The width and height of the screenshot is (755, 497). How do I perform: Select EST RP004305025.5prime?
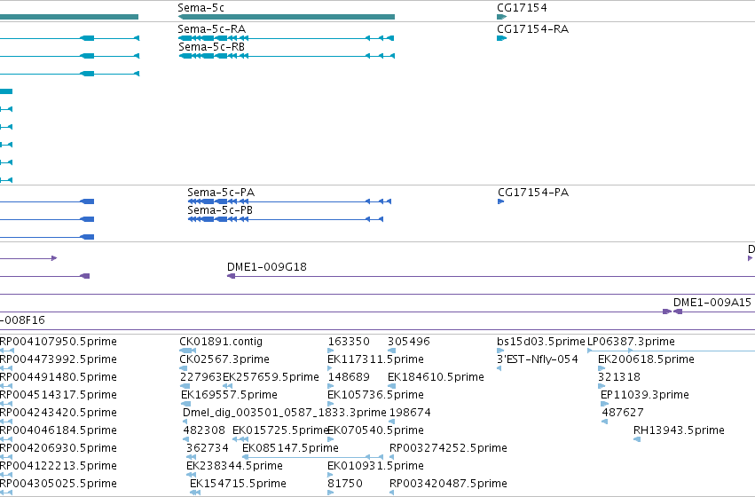click(59, 484)
